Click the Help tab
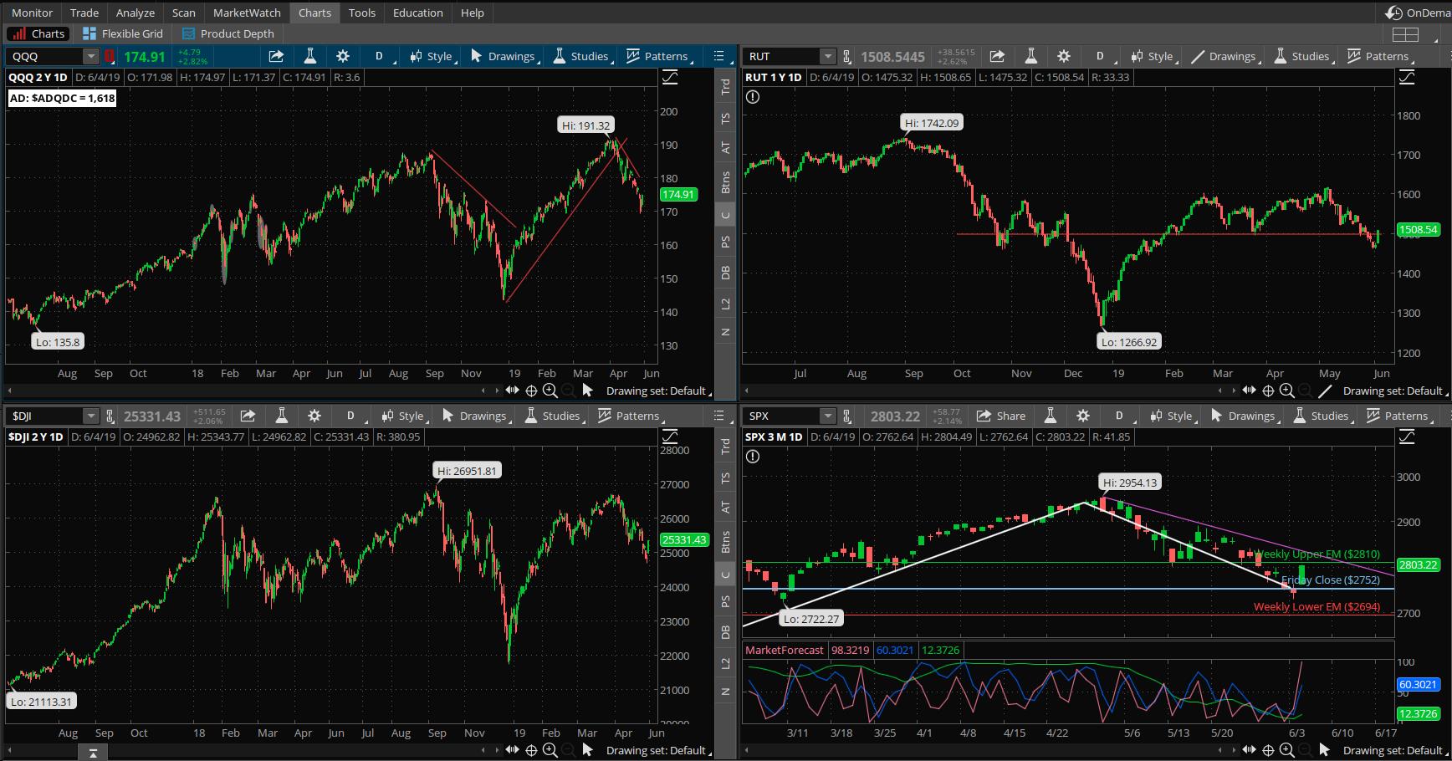 473,13
